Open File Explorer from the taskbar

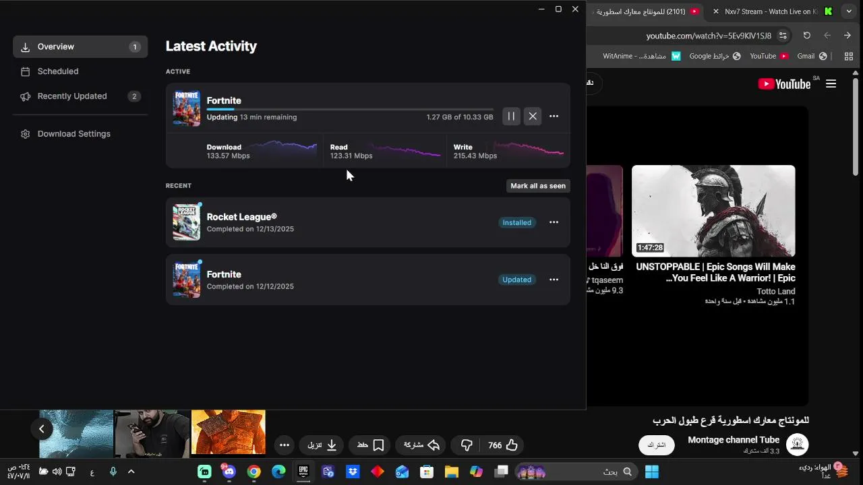coord(451,472)
